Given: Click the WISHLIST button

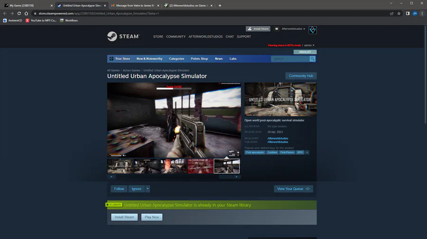Looking at the screenshot, I should [305, 52].
